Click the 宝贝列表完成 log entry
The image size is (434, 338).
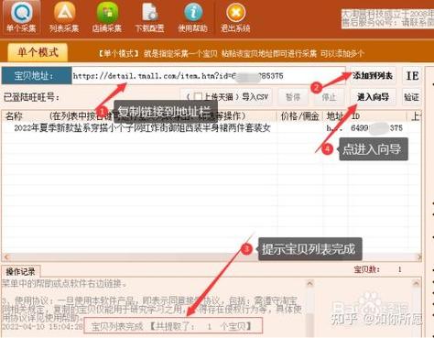pyautogui.click(x=173, y=326)
